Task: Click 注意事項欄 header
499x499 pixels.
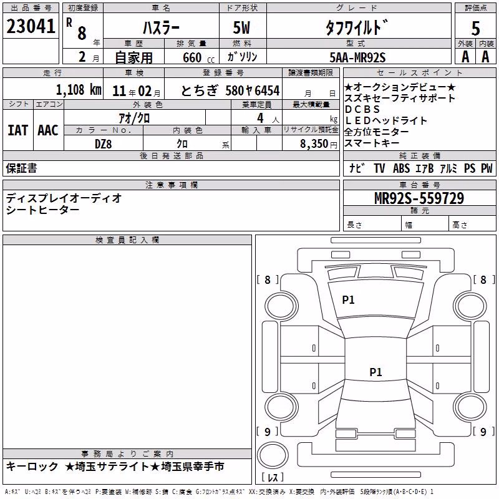Action: click(x=172, y=185)
